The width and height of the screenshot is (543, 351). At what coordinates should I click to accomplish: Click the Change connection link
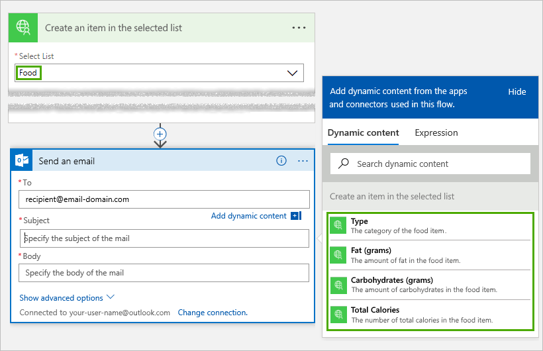coord(213,313)
